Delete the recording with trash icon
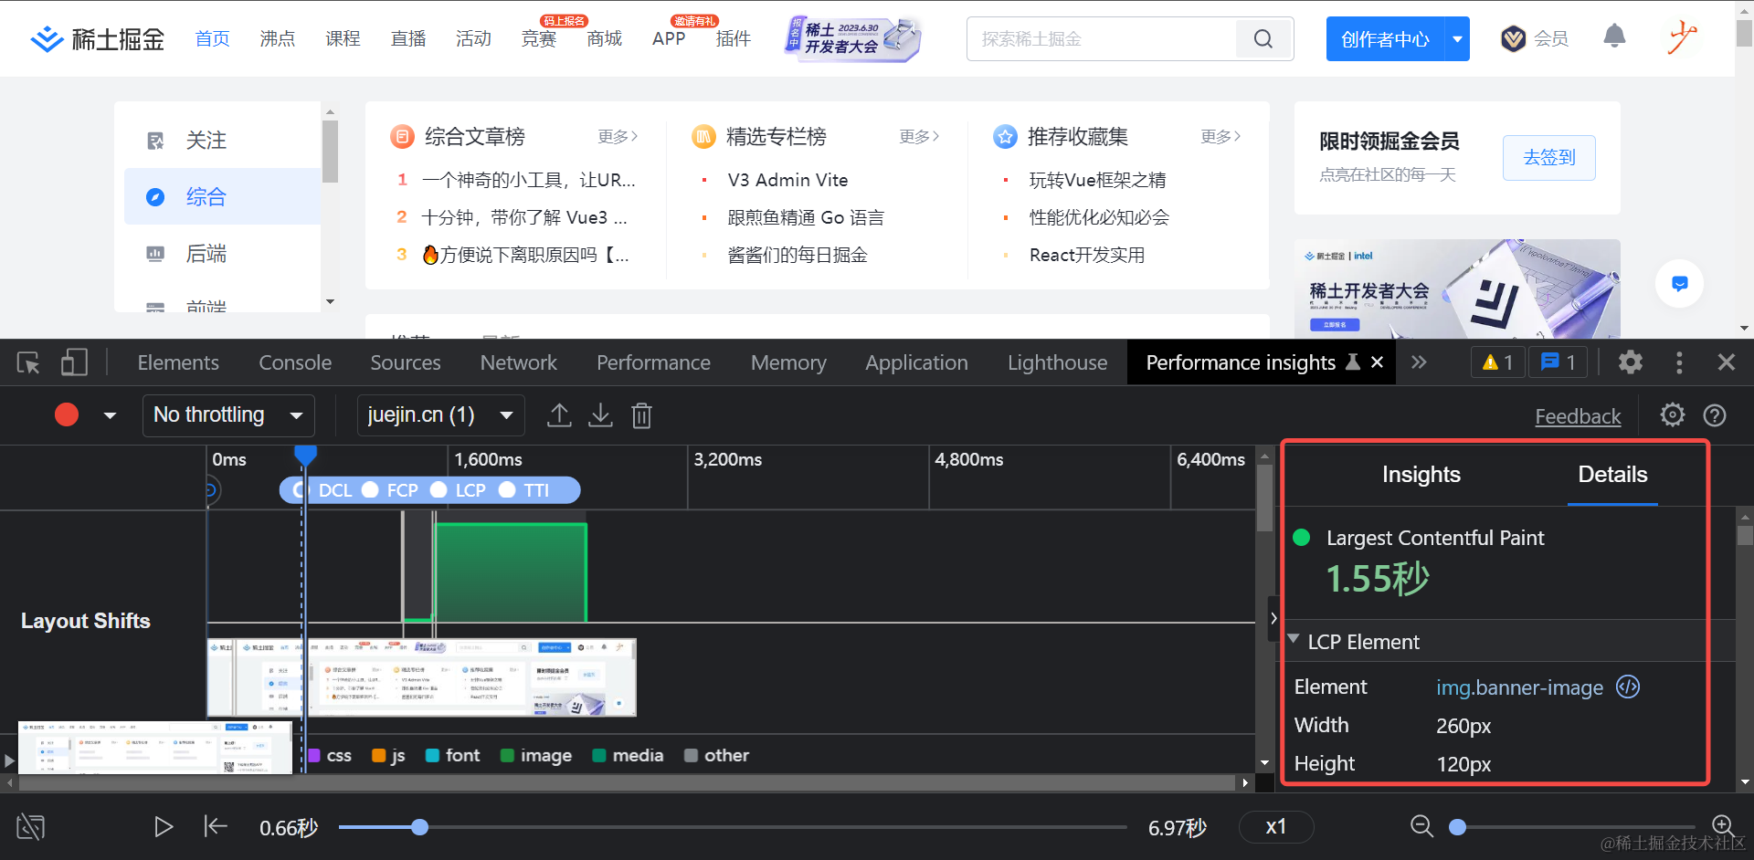1754x860 pixels. tap(641, 416)
